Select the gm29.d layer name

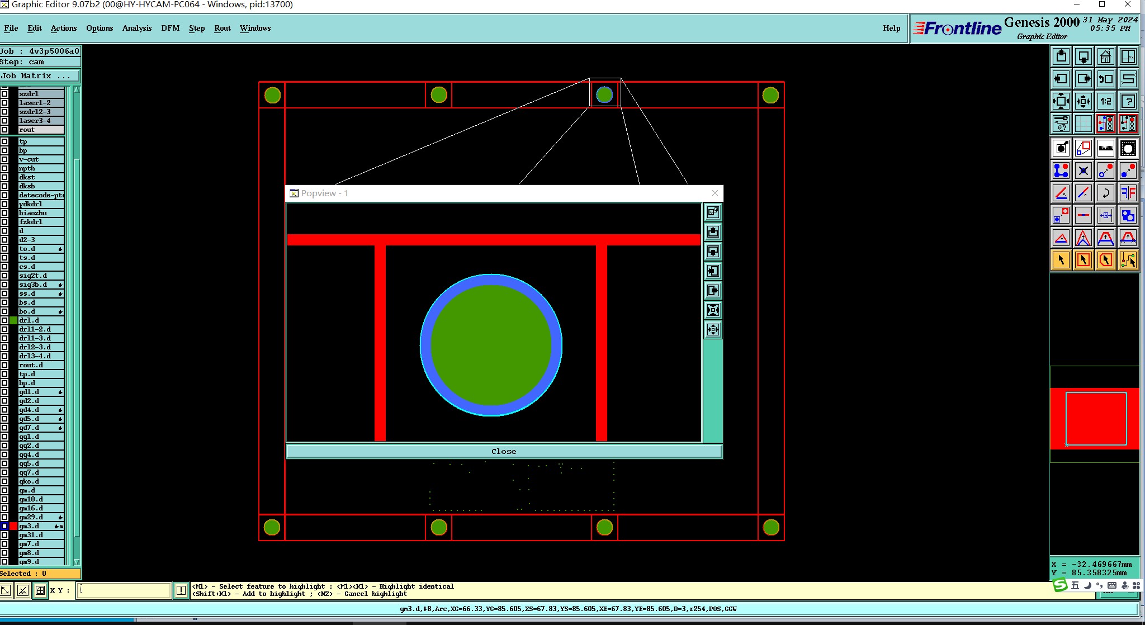pos(41,517)
